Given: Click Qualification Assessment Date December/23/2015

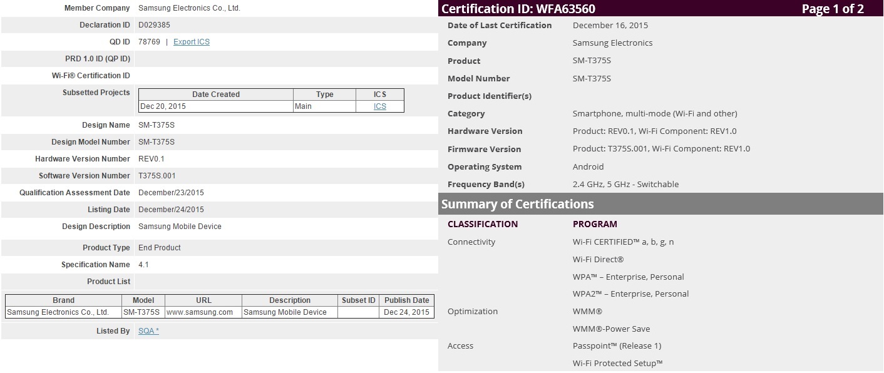Looking at the screenshot, I should tap(171, 193).
